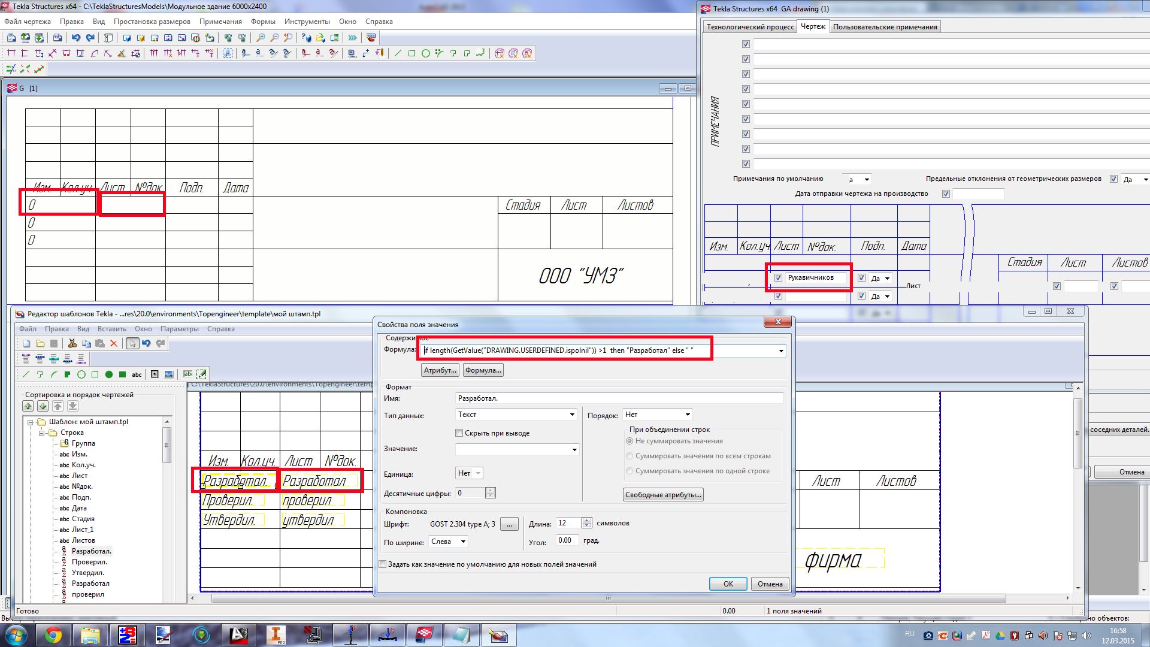Select the green circle drawing tool
The height and width of the screenshot is (647, 1150).
[x=81, y=374]
